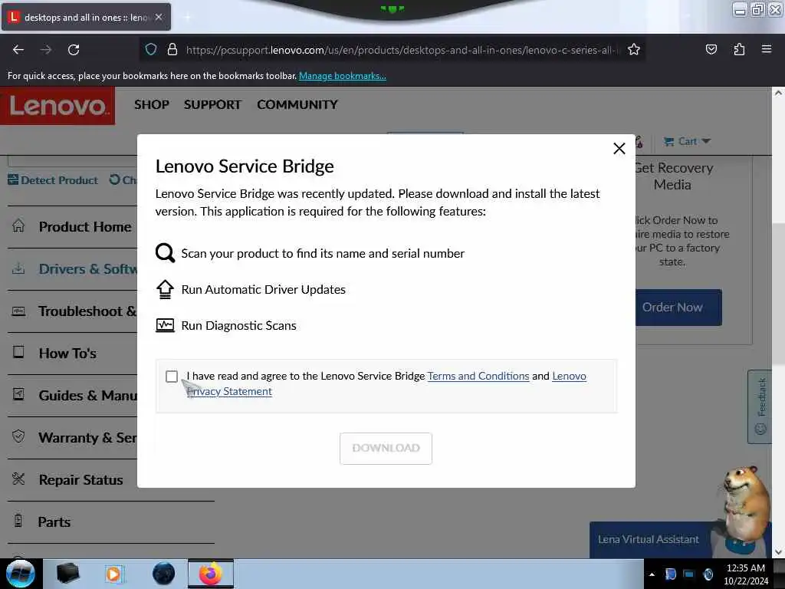785x589 pixels.
Task: Click the Repair Status tools icon
Action: (x=18, y=479)
